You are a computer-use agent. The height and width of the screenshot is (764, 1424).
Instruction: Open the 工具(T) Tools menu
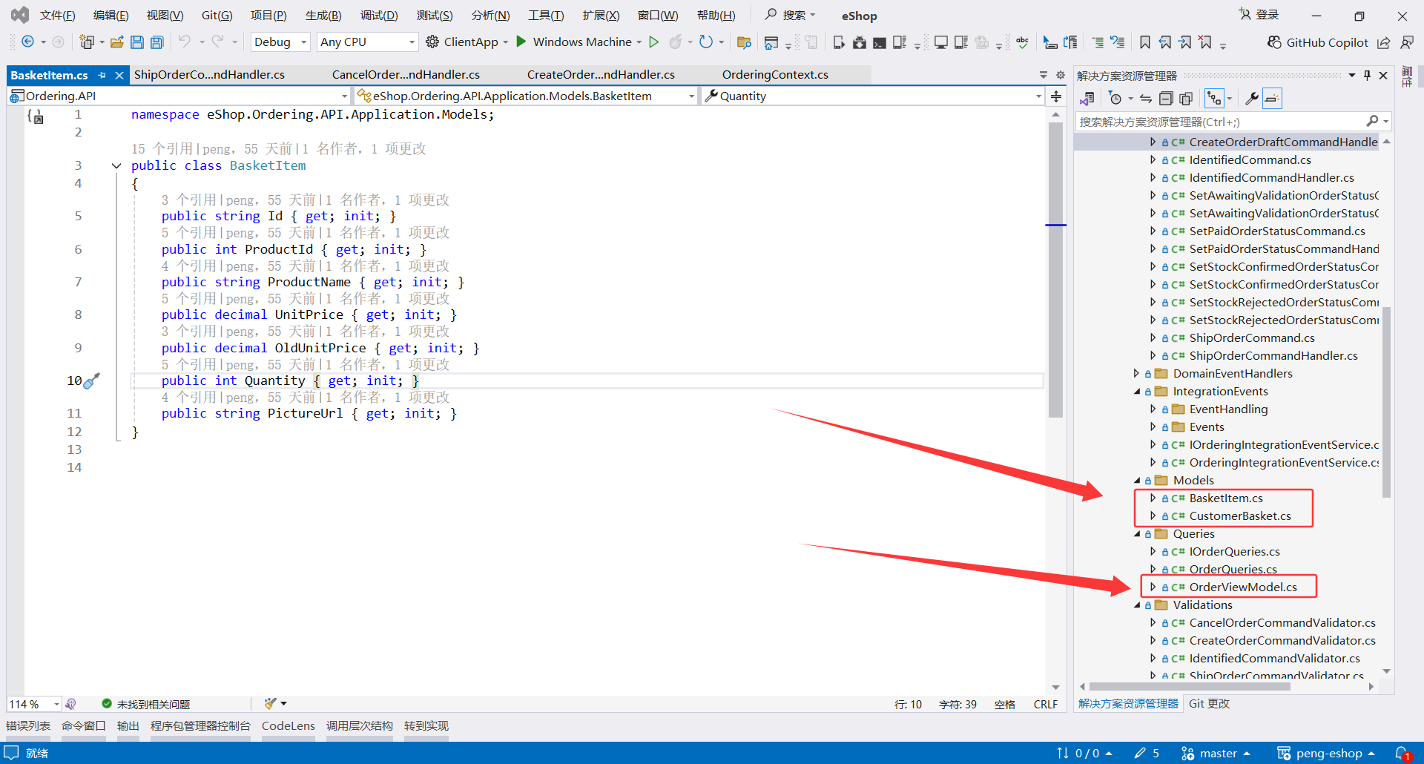pos(546,16)
